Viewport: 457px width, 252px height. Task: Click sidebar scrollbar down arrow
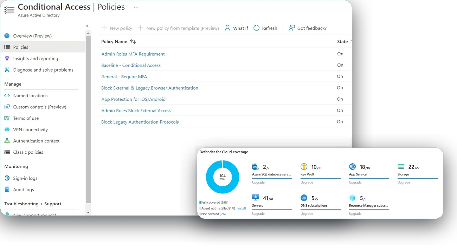(x=88, y=212)
